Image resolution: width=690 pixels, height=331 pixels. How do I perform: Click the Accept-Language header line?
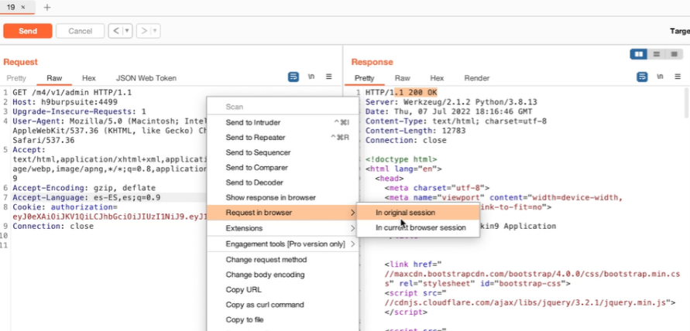(x=86, y=197)
